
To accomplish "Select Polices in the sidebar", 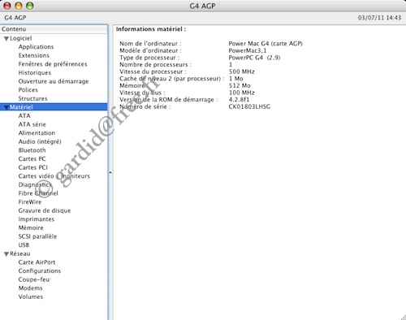I will click(28, 90).
